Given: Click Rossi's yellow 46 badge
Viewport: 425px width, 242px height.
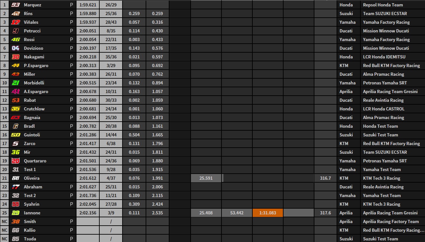Looking at the screenshot, I should pos(15,39).
